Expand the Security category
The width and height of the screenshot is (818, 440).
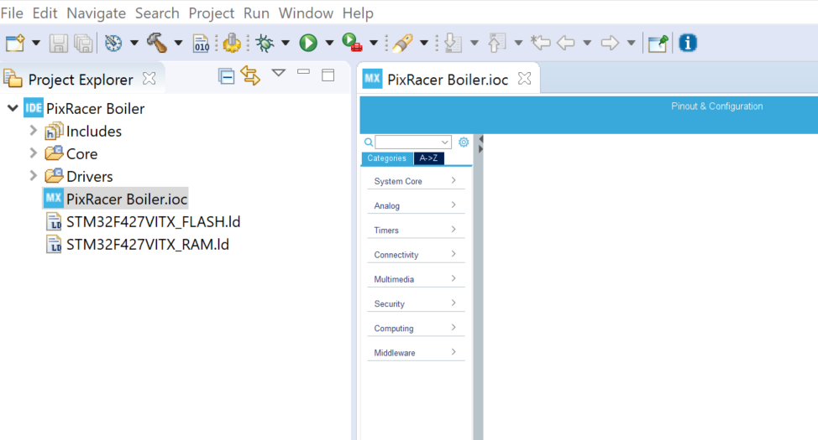point(416,303)
